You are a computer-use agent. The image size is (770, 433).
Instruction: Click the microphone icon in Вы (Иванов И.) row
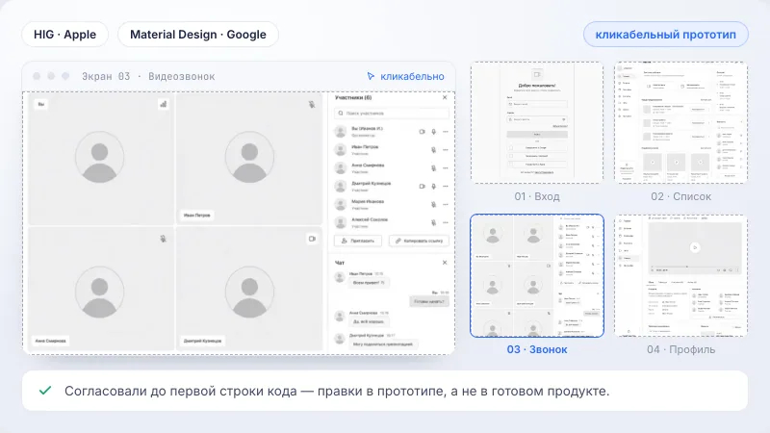point(434,132)
